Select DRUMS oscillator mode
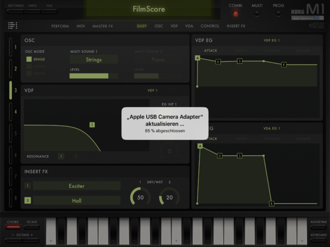Screen dimensions: 330x247 coord(29,73)
